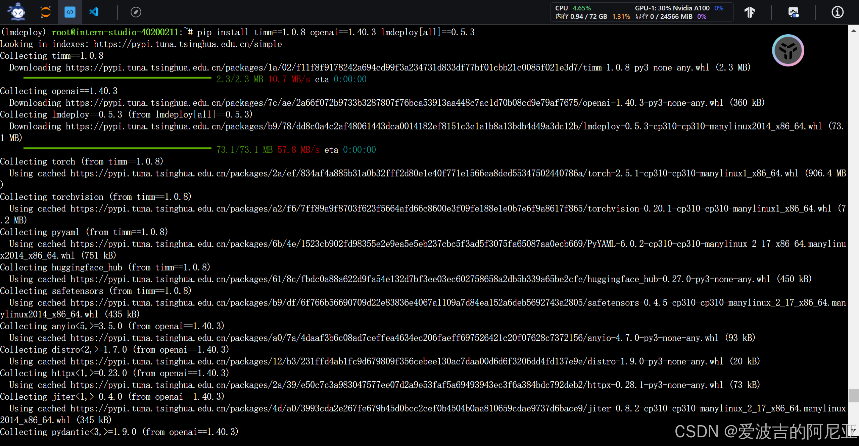Click the vertical scrollbar thumb
The height and width of the screenshot is (446, 859).
click(853, 395)
